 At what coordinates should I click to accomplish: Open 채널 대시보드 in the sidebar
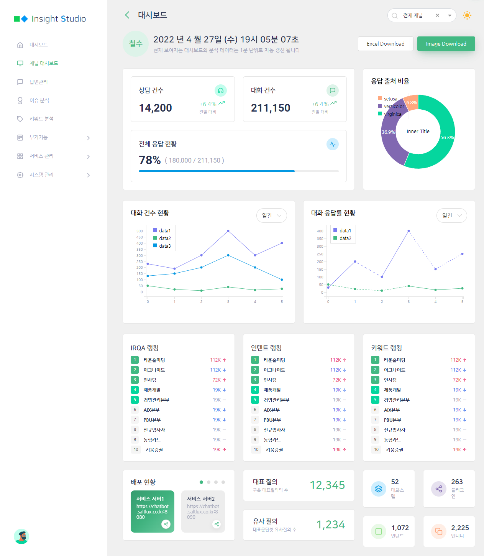pyautogui.click(x=44, y=63)
